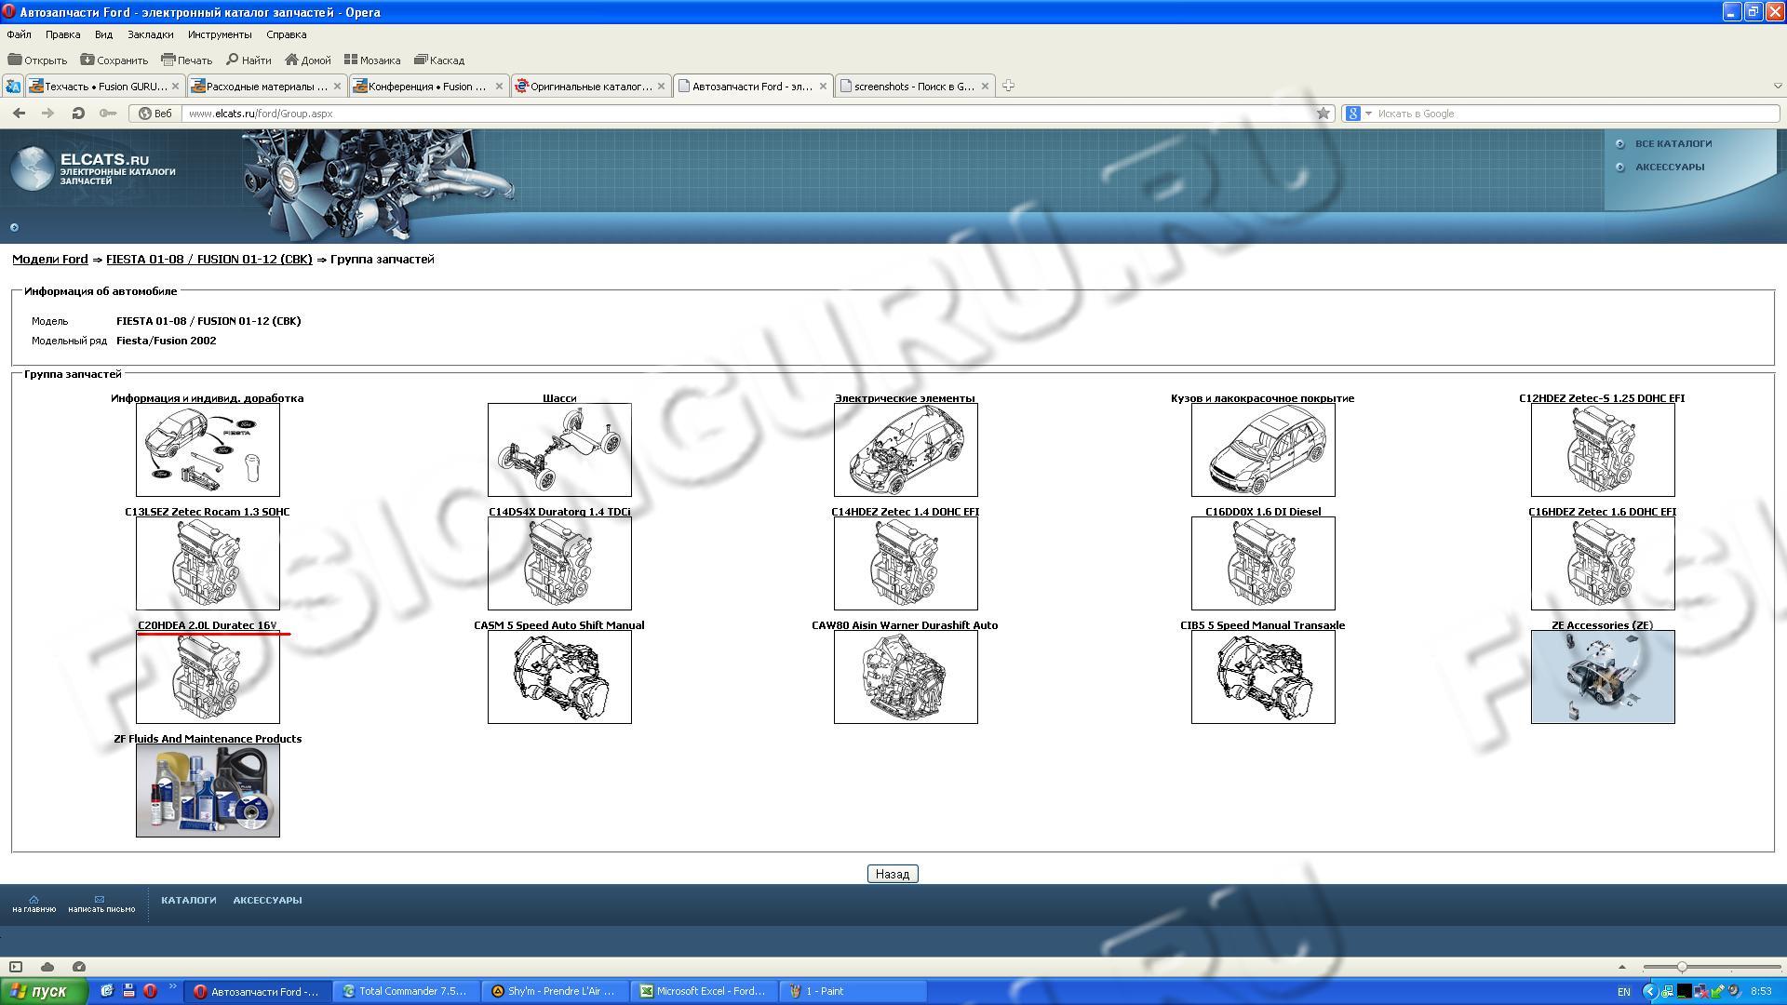Click the Найти toolbar button
Viewport: 1787px width, 1005px height.
coord(249,60)
